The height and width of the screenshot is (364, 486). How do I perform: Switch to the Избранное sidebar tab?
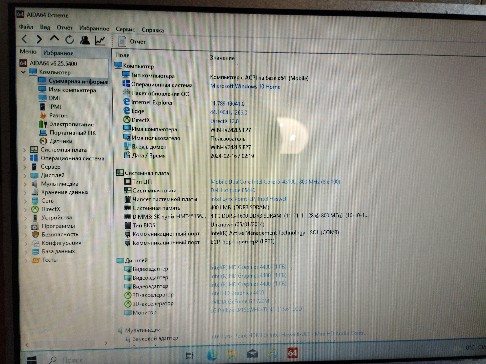(58, 53)
